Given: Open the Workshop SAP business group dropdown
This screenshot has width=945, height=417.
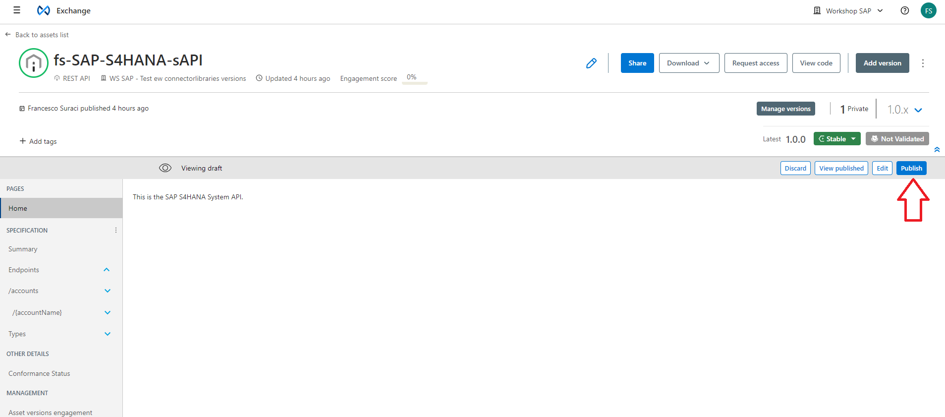Looking at the screenshot, I should pyautogui.click(x=848, y=10).
